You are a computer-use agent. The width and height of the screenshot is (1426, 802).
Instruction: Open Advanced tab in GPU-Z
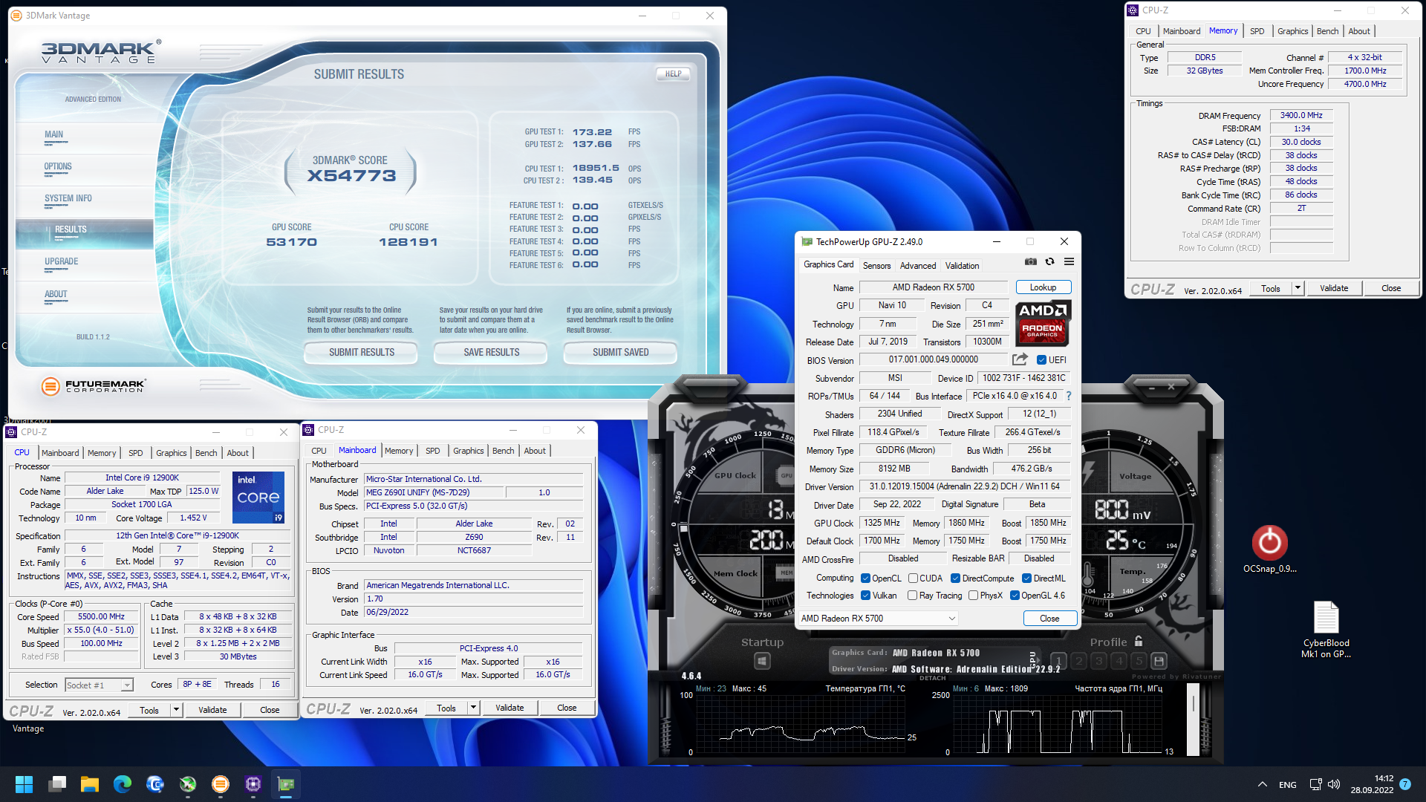918,266
